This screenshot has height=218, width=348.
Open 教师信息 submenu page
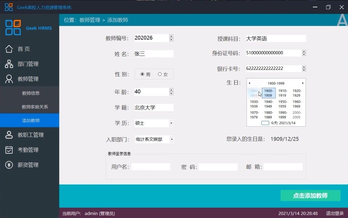tap(29, 93)
